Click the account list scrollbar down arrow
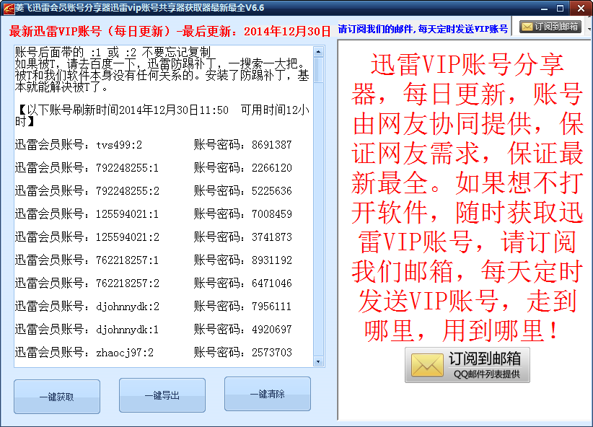The width and height of the screenshot is (593, 427). (x=318, y=361)
